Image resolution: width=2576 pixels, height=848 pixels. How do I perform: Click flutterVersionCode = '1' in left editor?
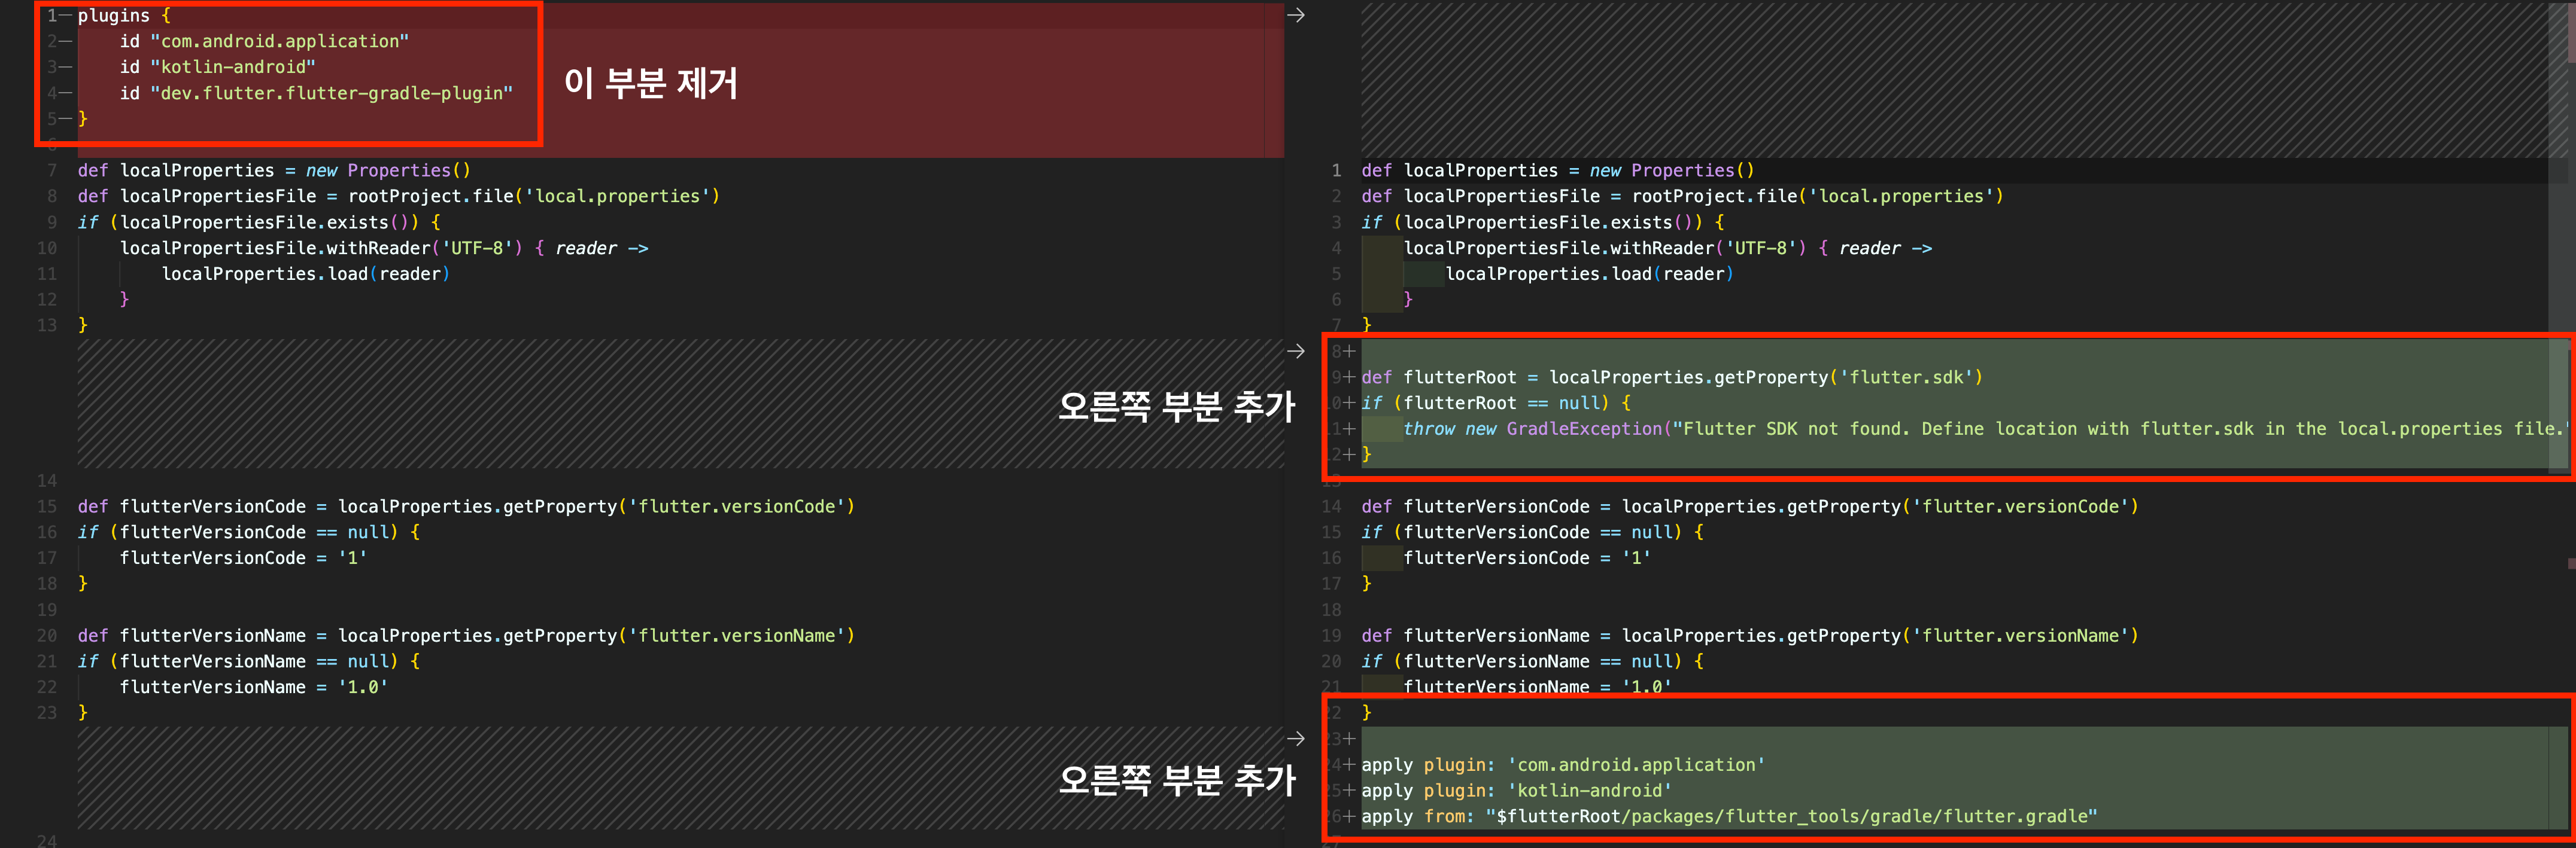click(243, 559)
